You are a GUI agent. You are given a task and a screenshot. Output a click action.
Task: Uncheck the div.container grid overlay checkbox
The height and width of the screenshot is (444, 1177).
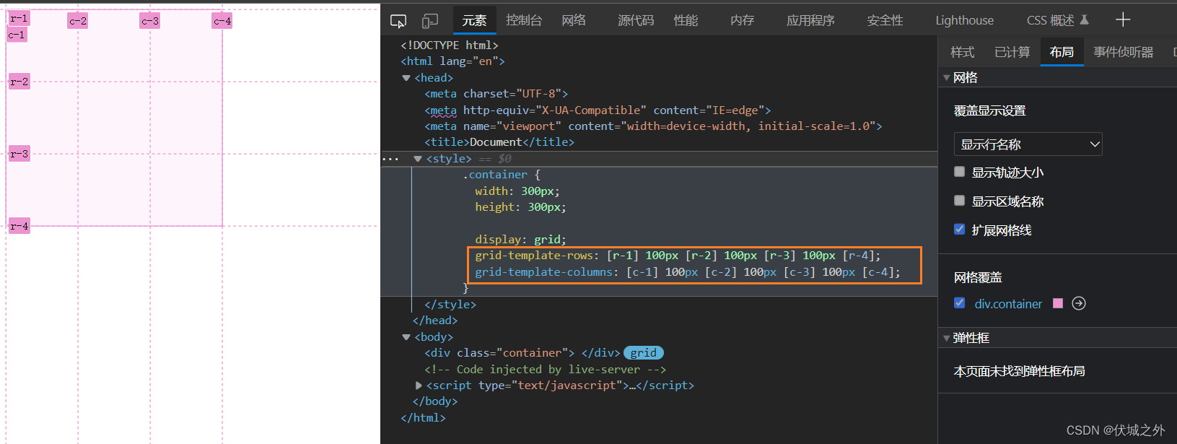(959, 303)
